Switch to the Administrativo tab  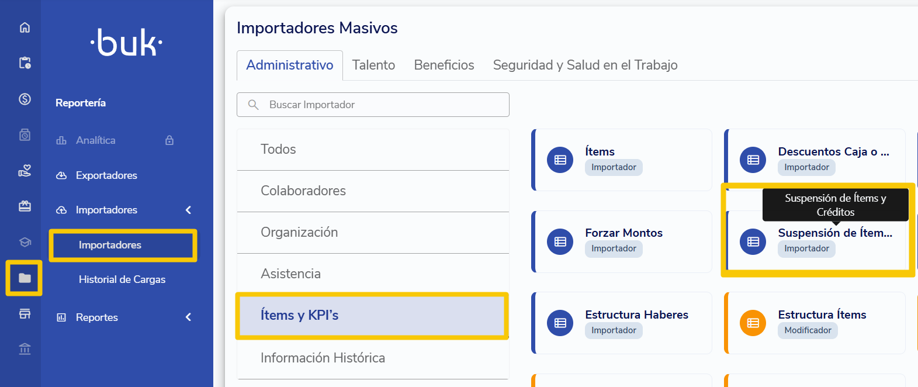290,65
